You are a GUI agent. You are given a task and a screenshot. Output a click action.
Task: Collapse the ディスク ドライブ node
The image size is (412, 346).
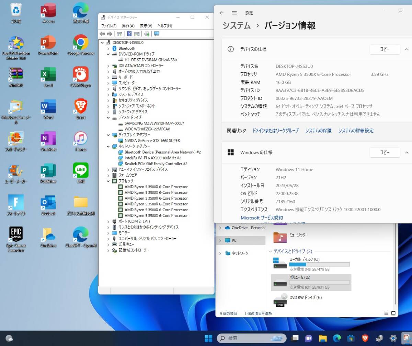pyautogui.click(x=108, y=118)
